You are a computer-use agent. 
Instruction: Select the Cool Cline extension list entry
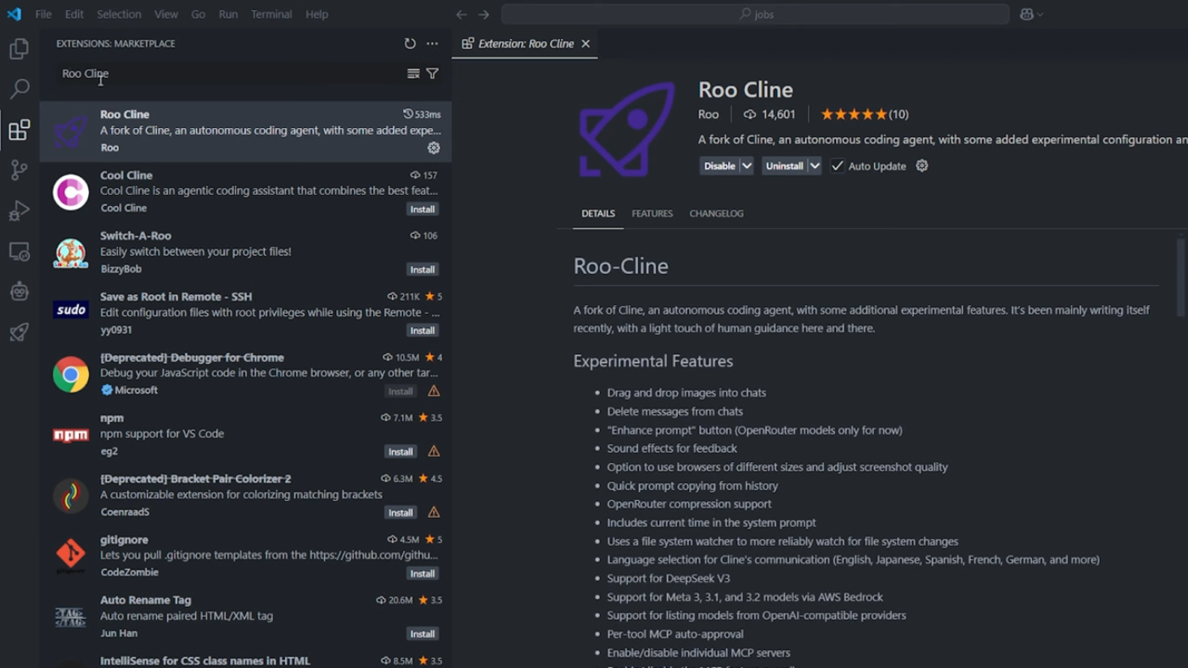coord(245,192)
